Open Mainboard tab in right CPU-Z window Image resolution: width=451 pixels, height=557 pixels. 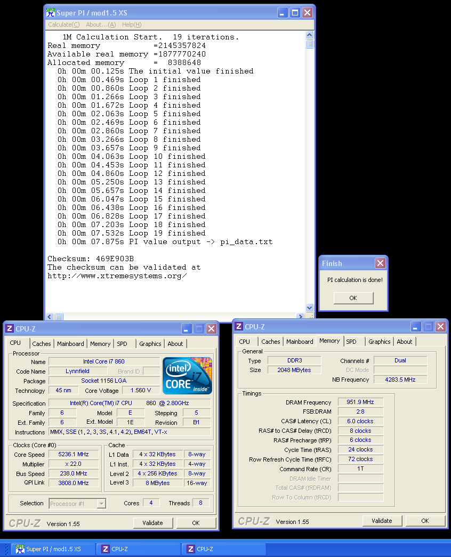(x=300, y=342)
